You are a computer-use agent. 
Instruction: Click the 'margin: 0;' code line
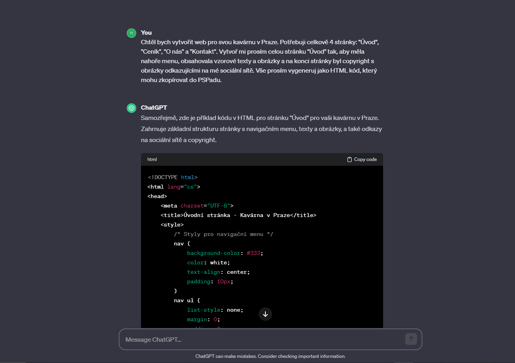[x=204, y=320]
